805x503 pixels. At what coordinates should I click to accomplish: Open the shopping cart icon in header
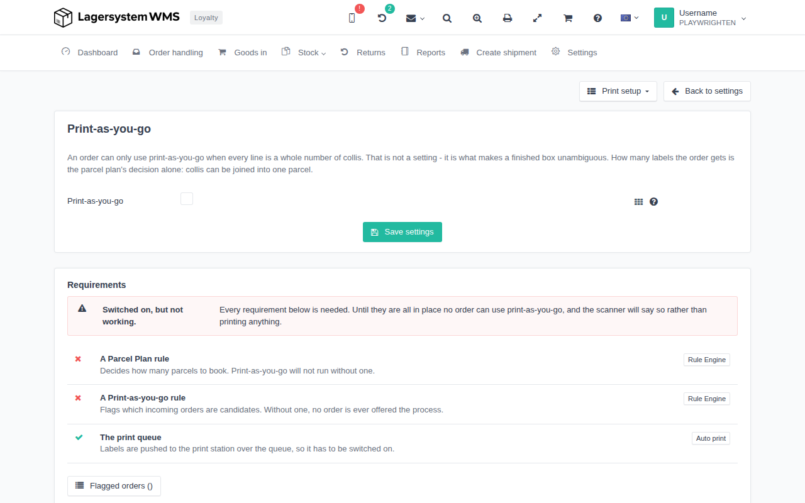tap(568, 18)
